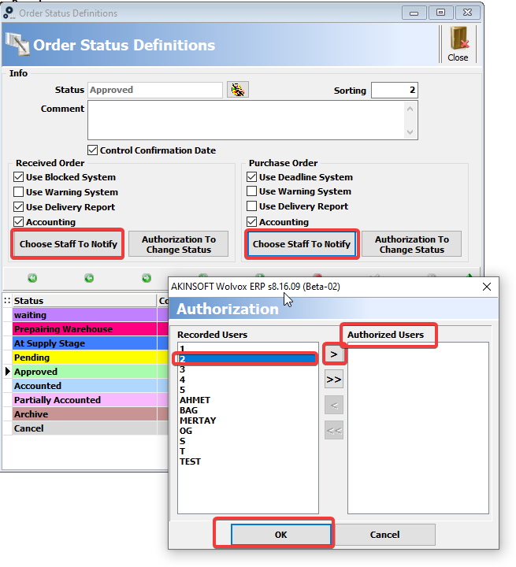This screenshot has height=567, width=516.
Task: Select user TEST in Recorded Users
Action: pyautogui.click(x=248, y=461)
